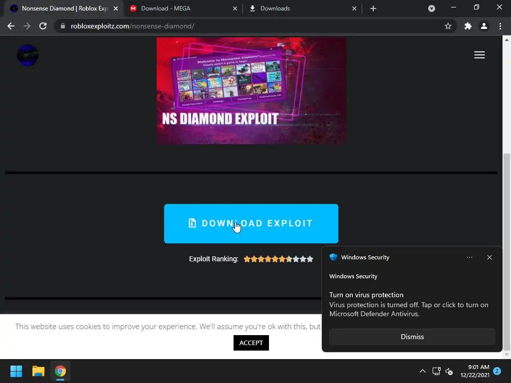Go back to the previous page
Screen dimensions: 511x383
pos(11,26)
